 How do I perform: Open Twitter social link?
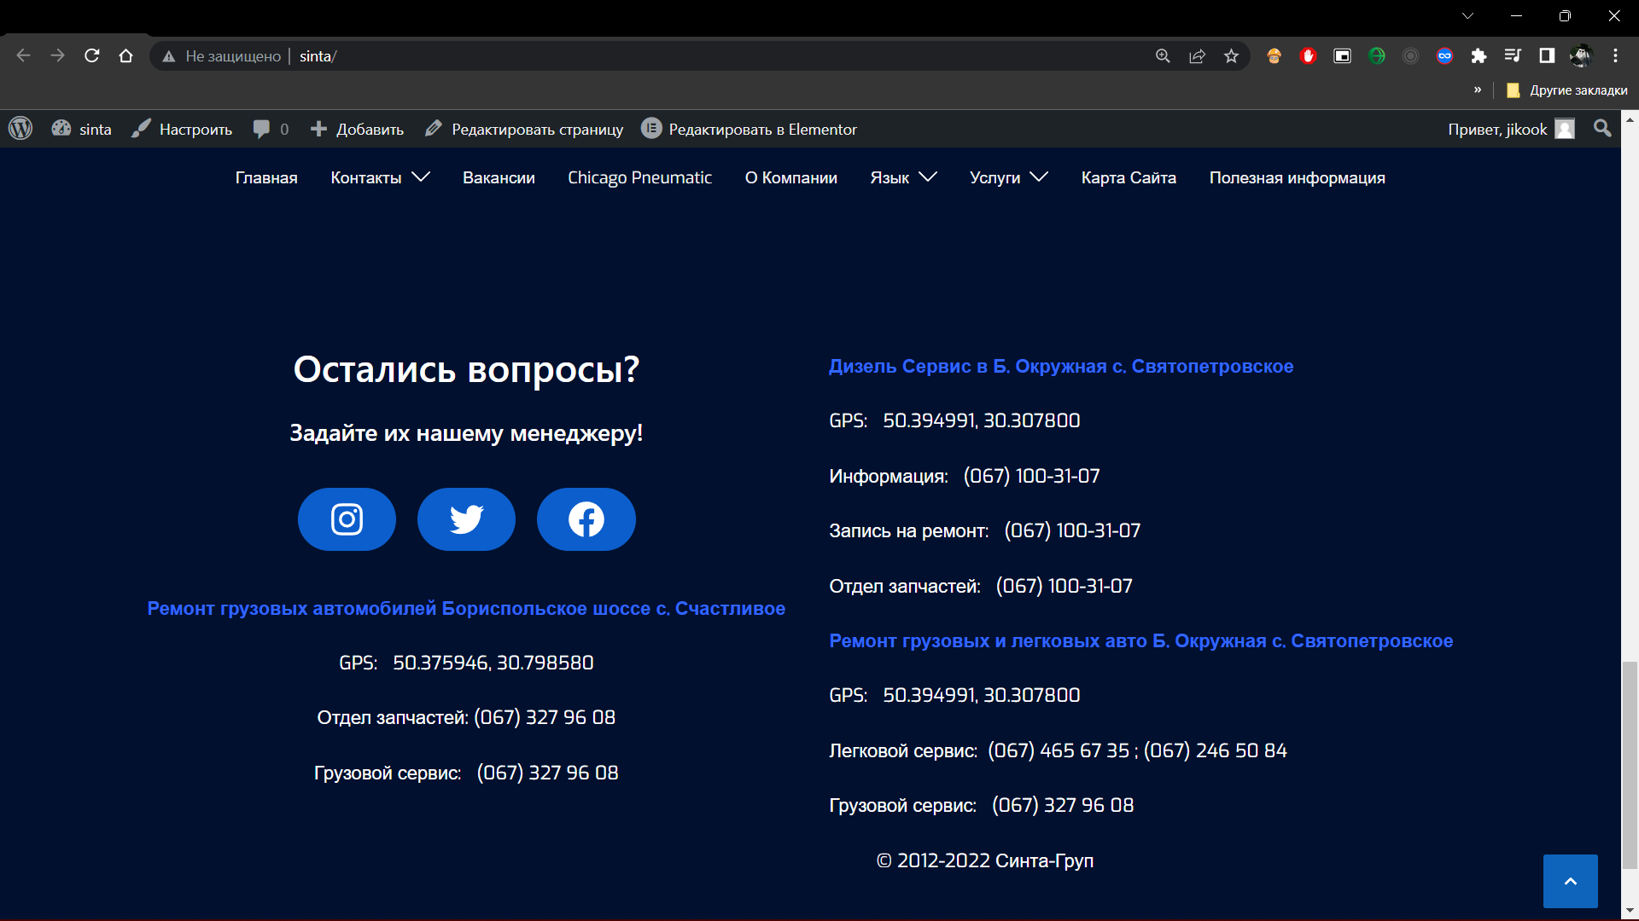coord(466,519)
